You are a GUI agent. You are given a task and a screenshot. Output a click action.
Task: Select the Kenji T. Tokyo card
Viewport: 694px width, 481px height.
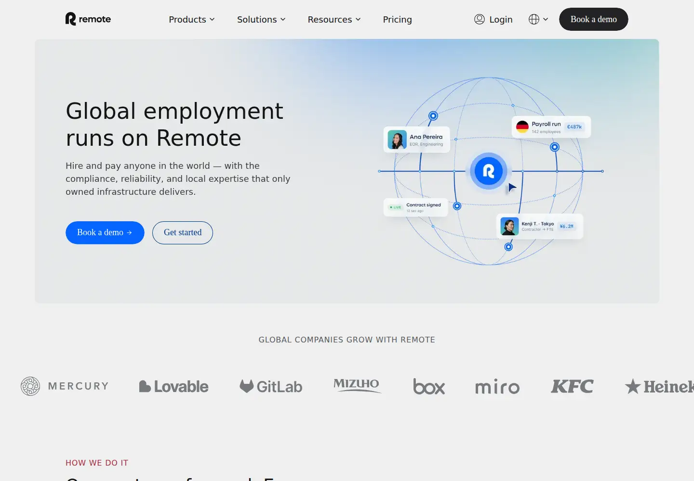tap(540, 226)
